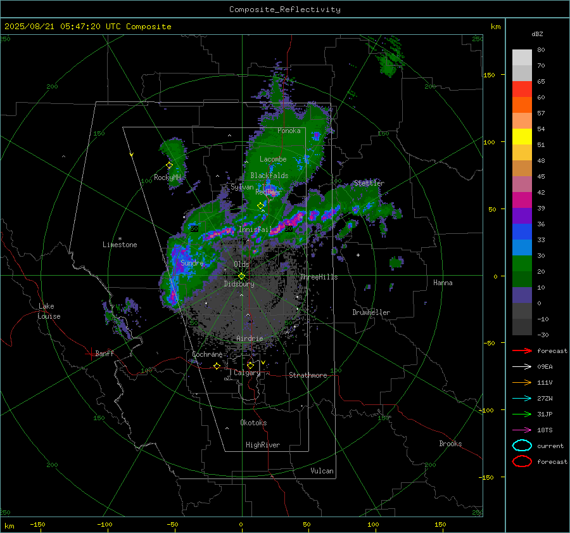Click the -150 tick on bottom axis
570x533 pixels.
[37, 524]
